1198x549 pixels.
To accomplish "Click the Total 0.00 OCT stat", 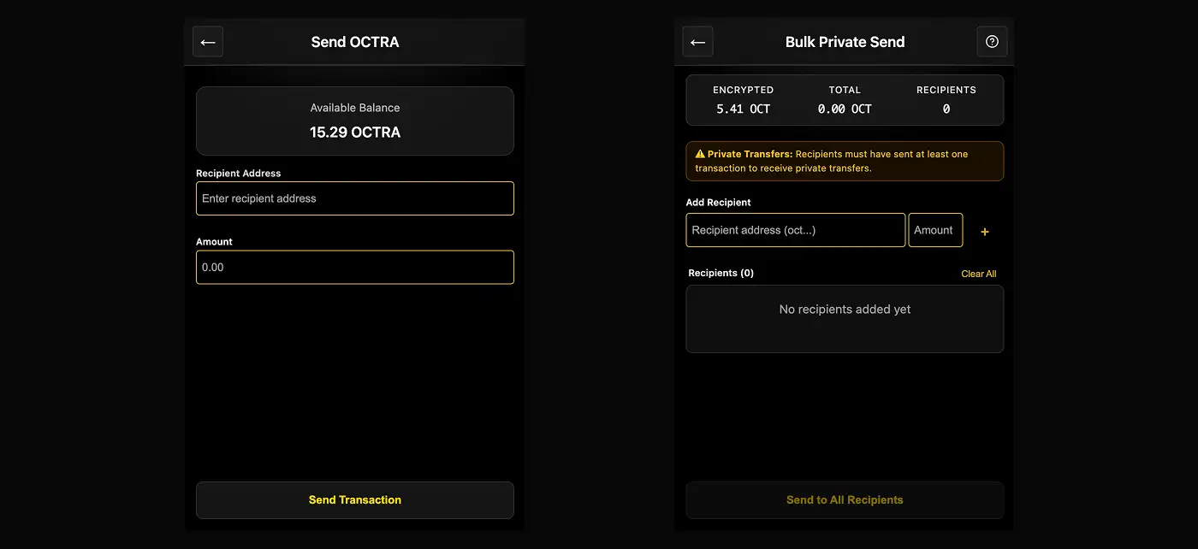I will 845,100.
